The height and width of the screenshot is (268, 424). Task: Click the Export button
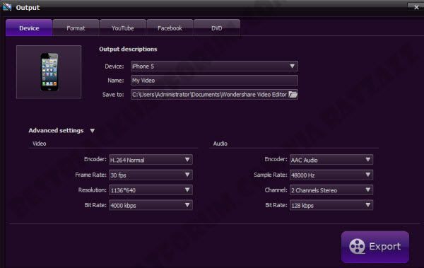coord(375,247)
